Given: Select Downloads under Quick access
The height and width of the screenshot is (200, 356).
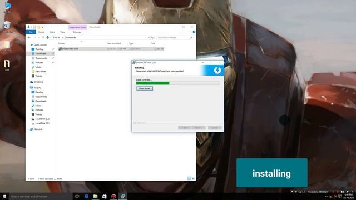Looking at the screenshot, I should [41, 53].
